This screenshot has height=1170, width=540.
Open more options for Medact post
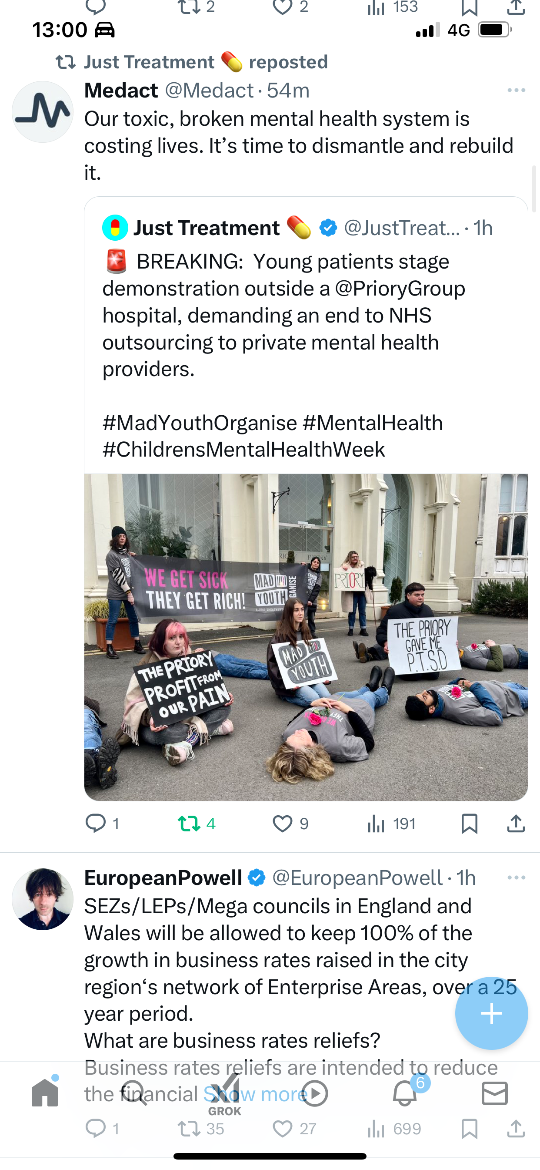tap(517, 91)
